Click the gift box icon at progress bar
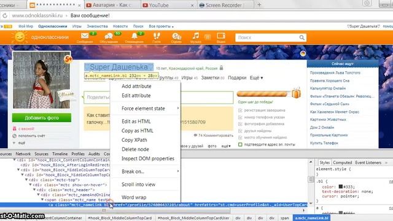 click(296, 93)
